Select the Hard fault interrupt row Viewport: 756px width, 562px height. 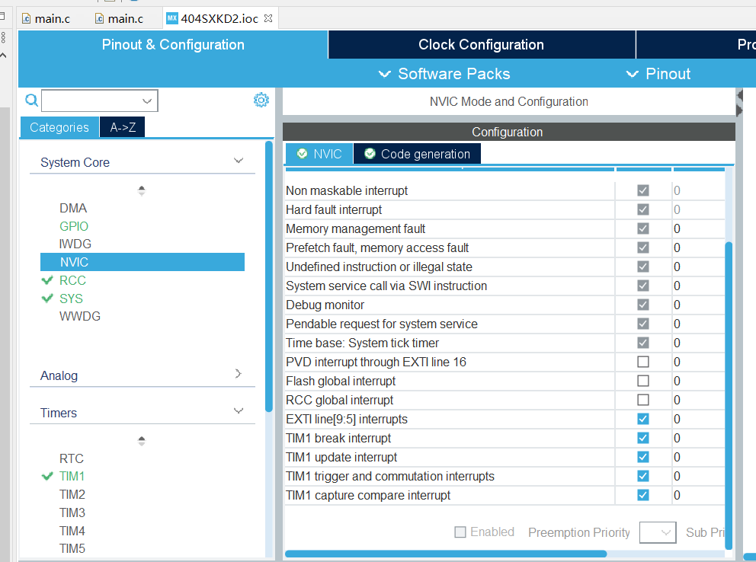(505, 209)
